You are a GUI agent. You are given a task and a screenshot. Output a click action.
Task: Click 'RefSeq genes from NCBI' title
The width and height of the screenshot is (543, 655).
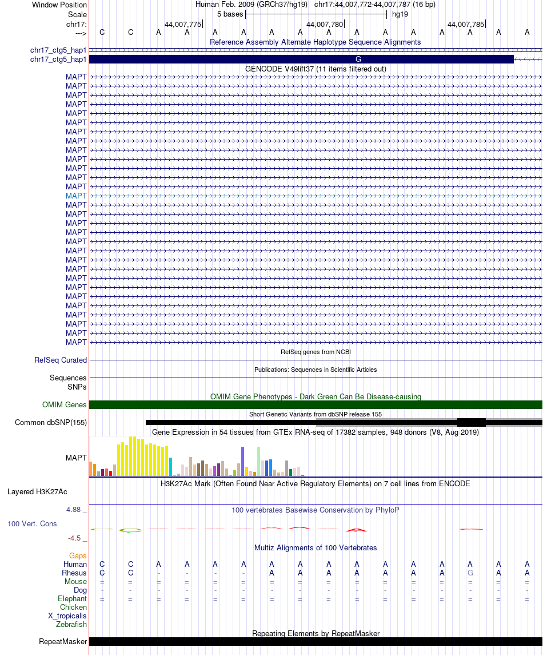[316, 352]
